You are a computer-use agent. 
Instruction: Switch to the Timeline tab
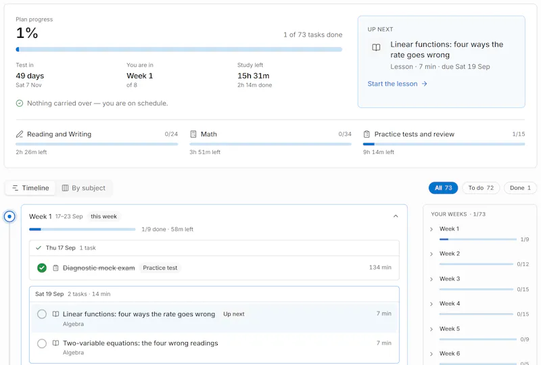(30, 188)
